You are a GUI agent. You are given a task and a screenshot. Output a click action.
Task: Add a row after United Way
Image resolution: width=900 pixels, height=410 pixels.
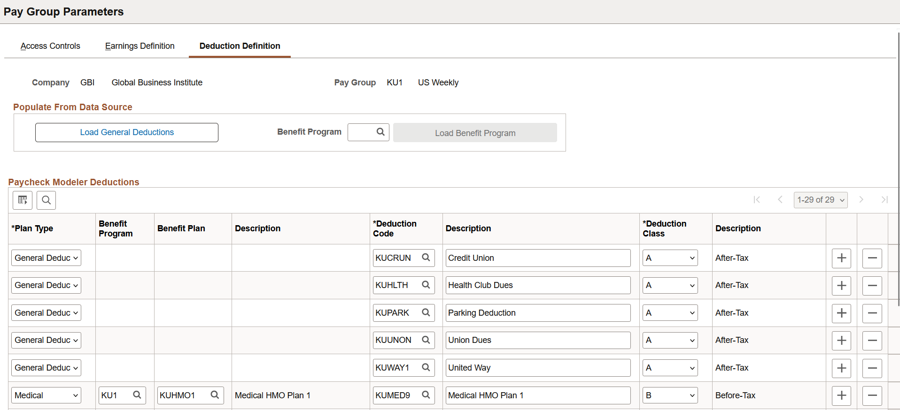click(841, 368)
